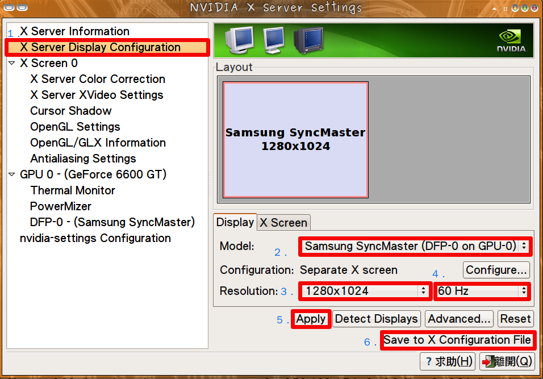Open Thermal Monitor page
543x379 pixels.
click(x=73, y=190)
